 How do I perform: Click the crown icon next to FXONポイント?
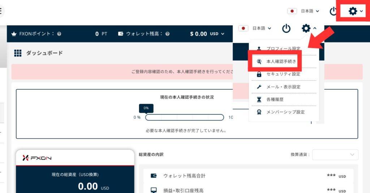(14, 34)
